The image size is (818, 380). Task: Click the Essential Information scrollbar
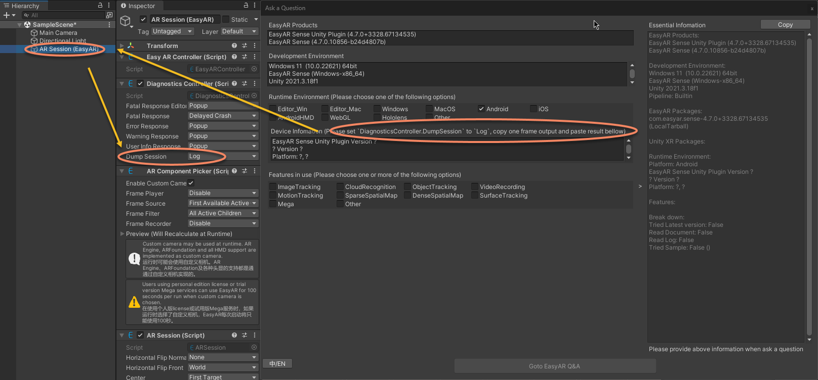[x=809, y=187]
